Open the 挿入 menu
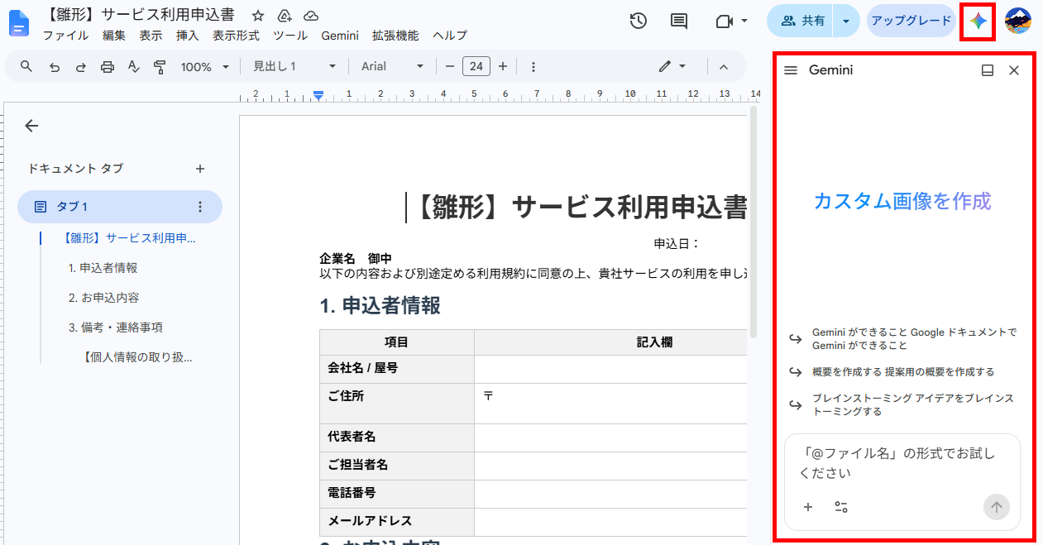1043x545 pixels. click(188, 36)
